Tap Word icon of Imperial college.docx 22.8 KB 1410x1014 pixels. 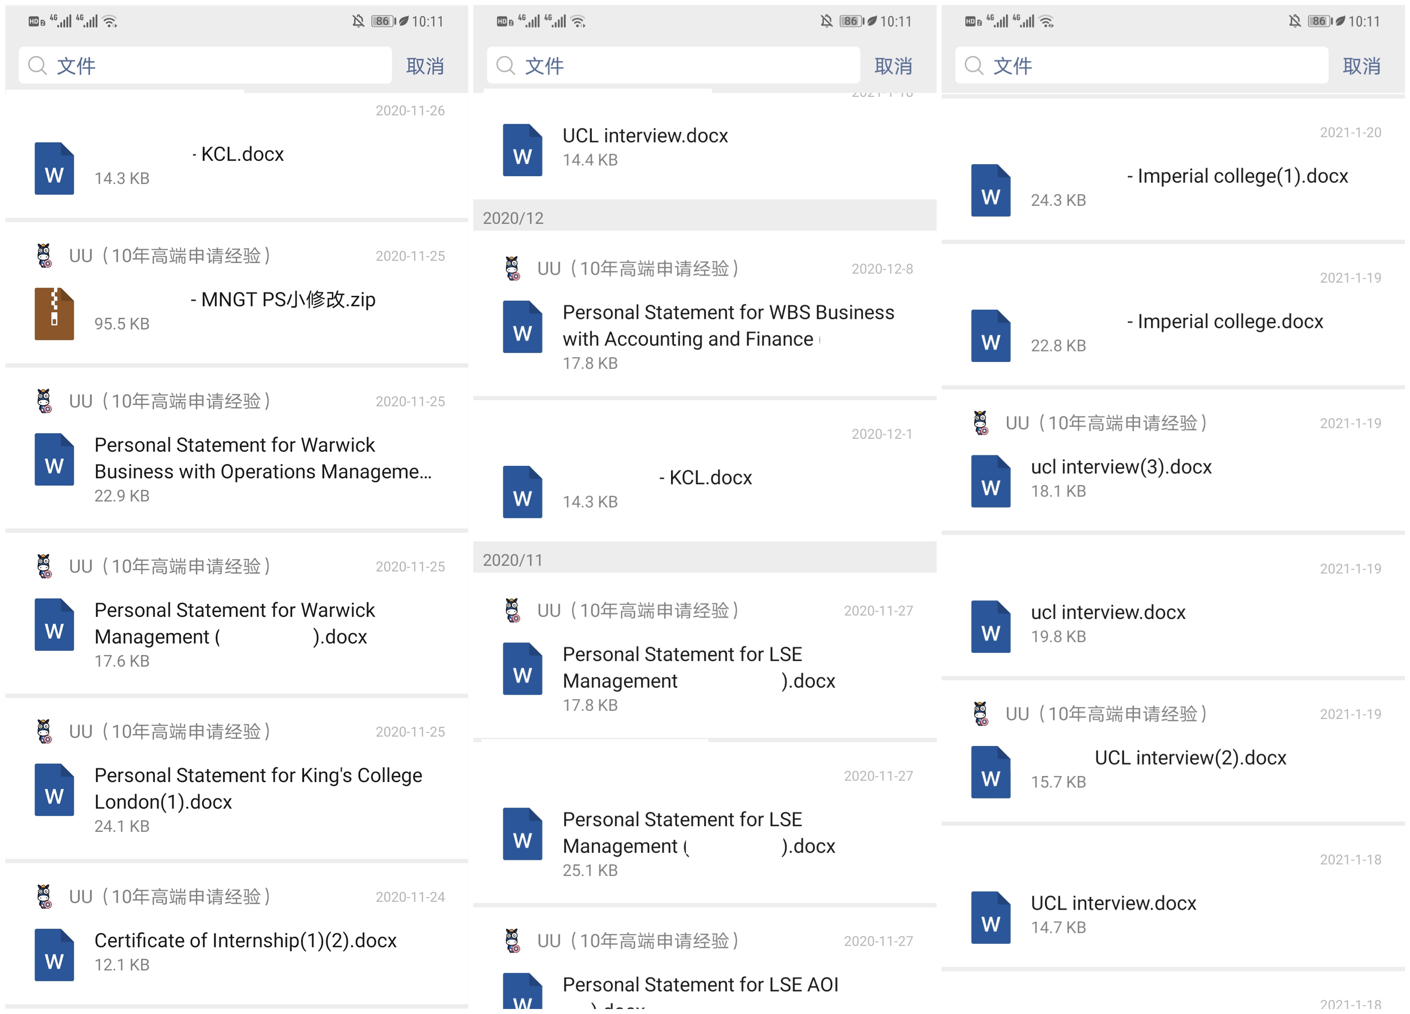[x=991, y=336]
